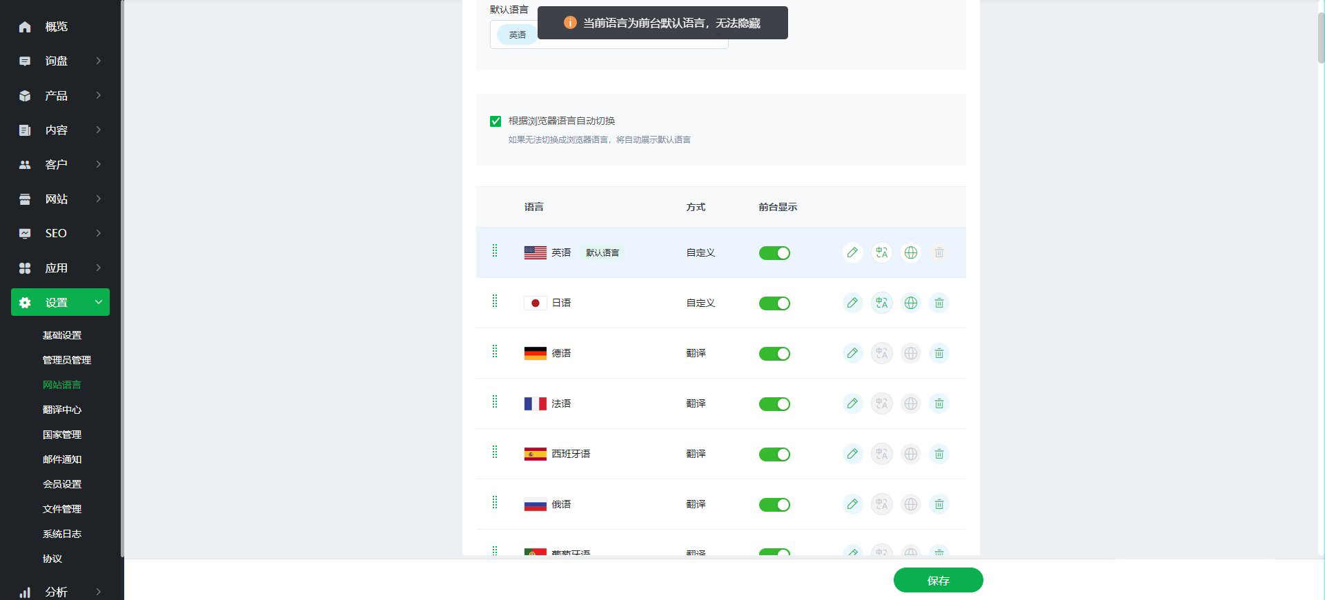Click the drag handle icon of 德语 row
The width and height of the screenshot is (1325, 600).
tap(495, 351)
